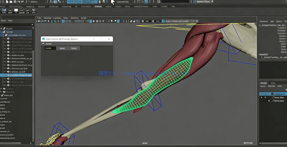Viewport: 287px width, 147px height.
Task: Click the first shelf icon on the left
Action: [4, 11]
